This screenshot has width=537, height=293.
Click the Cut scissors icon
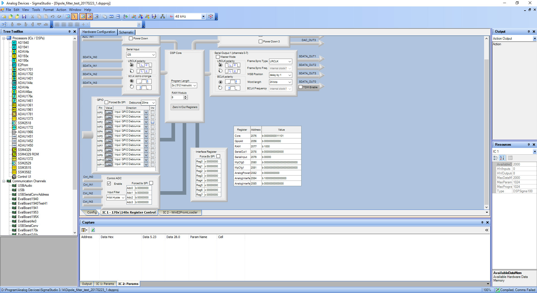[x=32, y=16]
